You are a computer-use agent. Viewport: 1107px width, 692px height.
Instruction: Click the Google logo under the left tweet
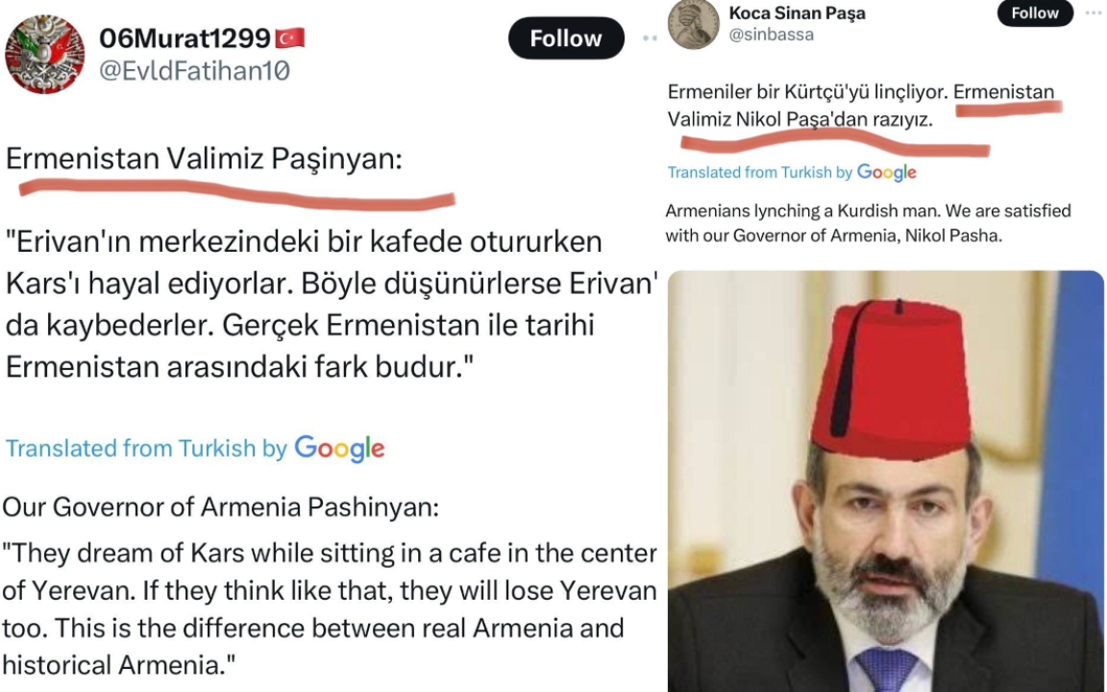click(x=339, y=449)
